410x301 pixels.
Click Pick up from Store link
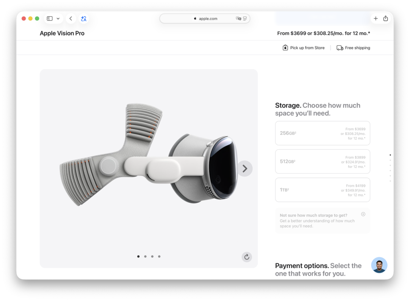coord(307,48)
